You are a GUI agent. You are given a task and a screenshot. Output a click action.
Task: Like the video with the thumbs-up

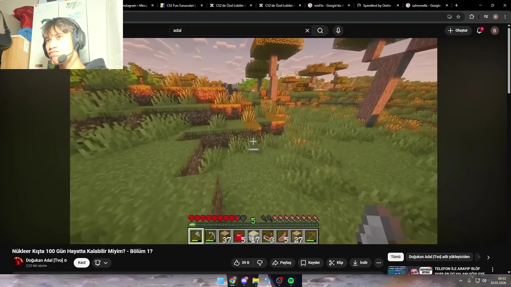[x=242, y=263]
